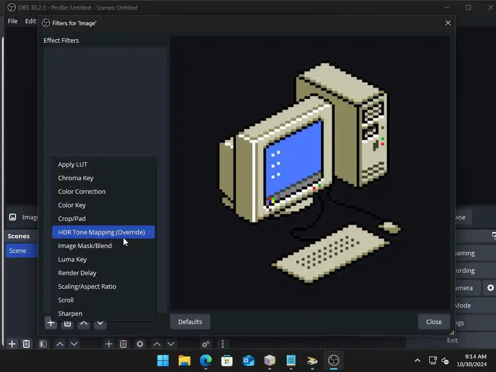Click the network tray icon
This screenshot has width=496, height=372.
pyautogui.click(x=433, y=360)
